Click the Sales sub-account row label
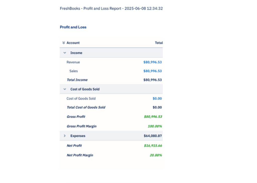Screen dimensions: 257x183 coord(74,71)
